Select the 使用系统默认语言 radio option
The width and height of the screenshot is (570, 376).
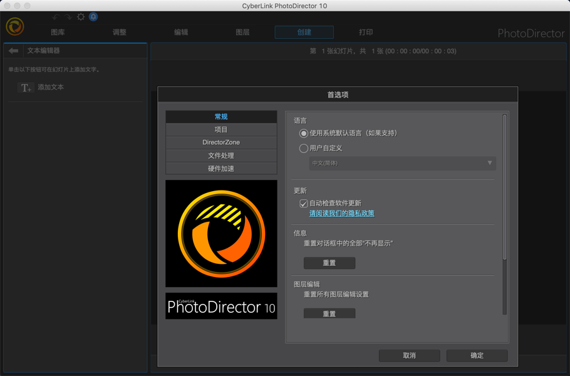(303, 133)
